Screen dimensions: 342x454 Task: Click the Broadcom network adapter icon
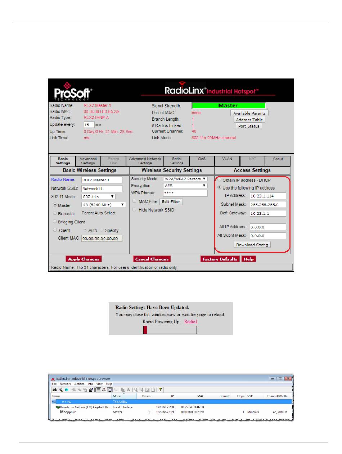click(57, 407)
